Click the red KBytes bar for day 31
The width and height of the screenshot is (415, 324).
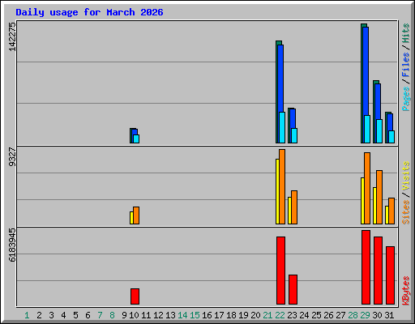390,275
